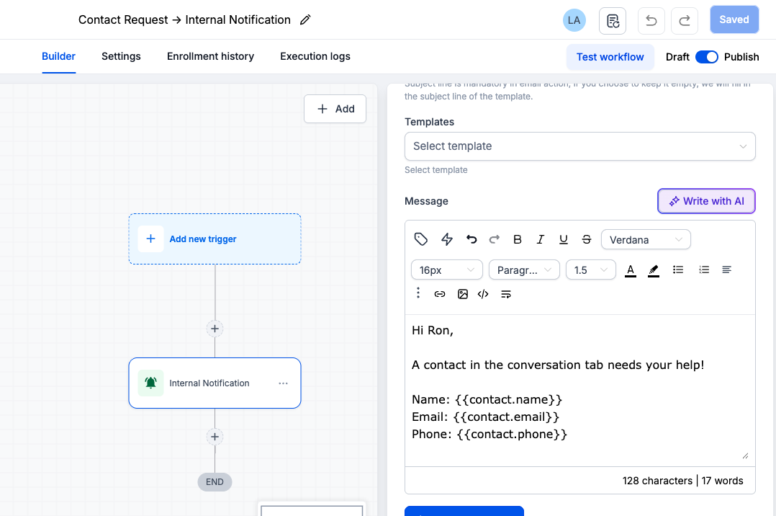Select the Internal Notification node

(215, 383)
